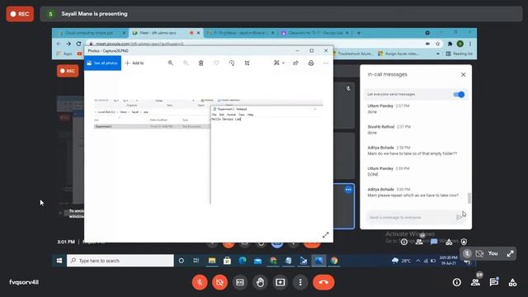
Task: Open the Reading list
Action: click(x=460, y=54)
